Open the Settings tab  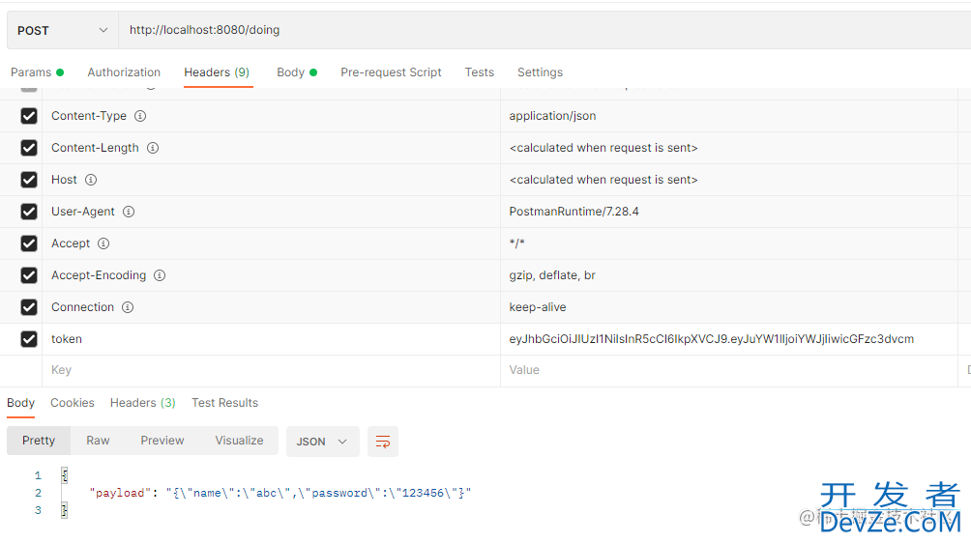pos(540,72)
